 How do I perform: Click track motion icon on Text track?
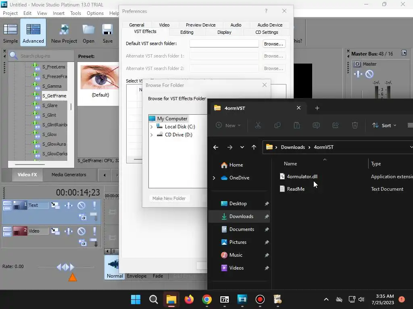[x=55, y=205]
